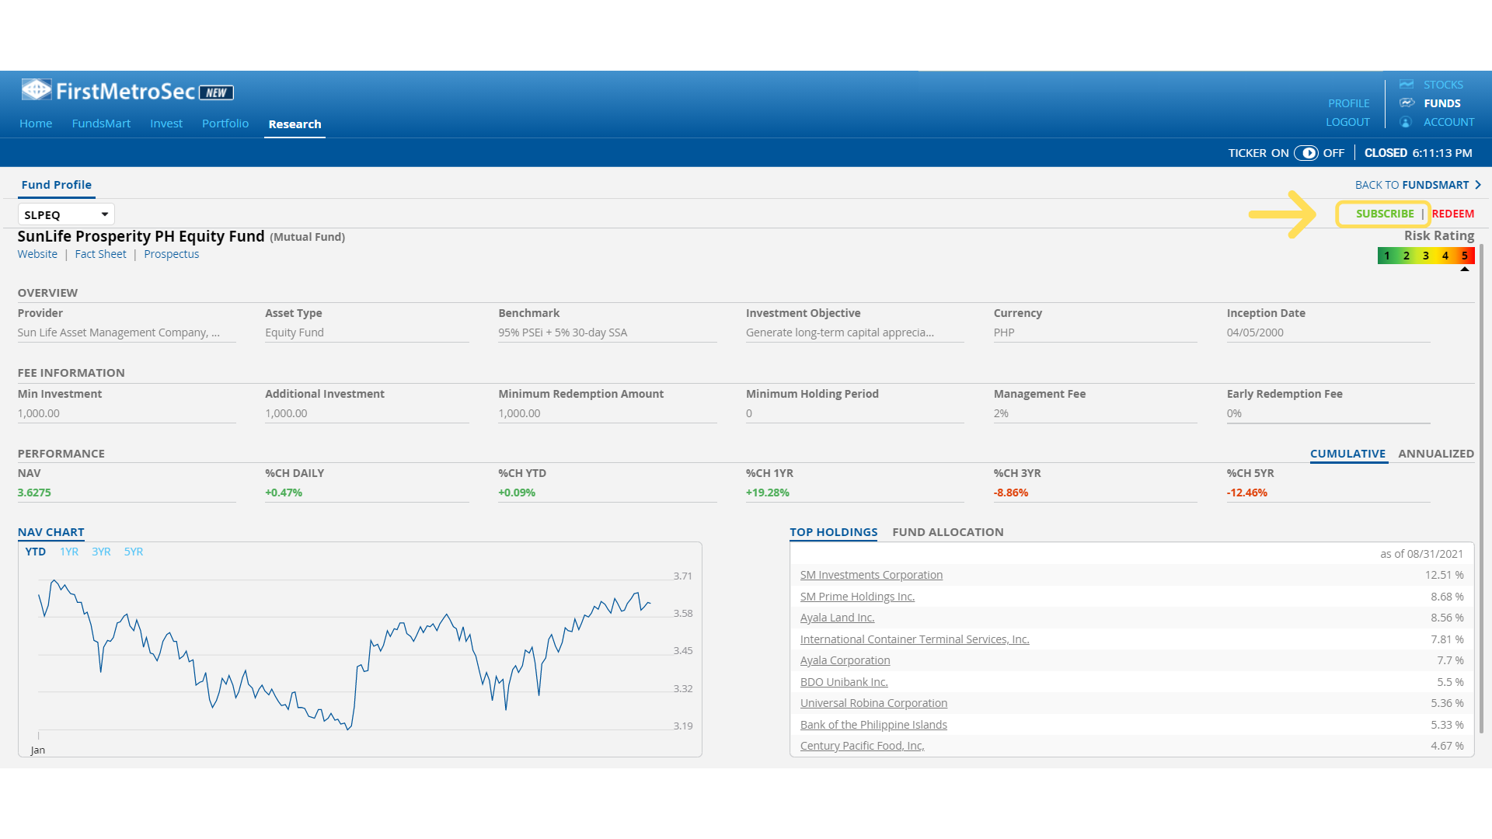Click the %CH 1YR value +19.28%
The height and width of the screenshot is (839, 1492).
click(x=768, y=493)
